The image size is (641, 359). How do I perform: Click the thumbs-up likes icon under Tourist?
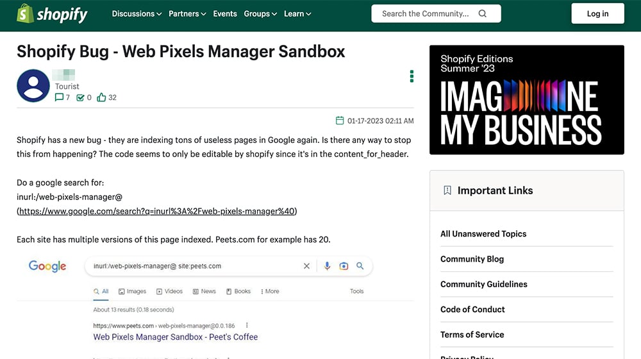tap(101, 97)
